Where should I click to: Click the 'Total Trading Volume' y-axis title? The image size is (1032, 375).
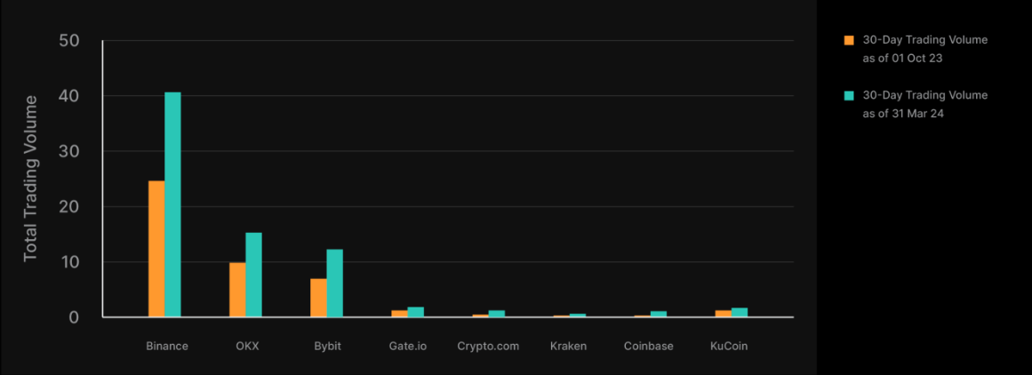click(31, 178)
